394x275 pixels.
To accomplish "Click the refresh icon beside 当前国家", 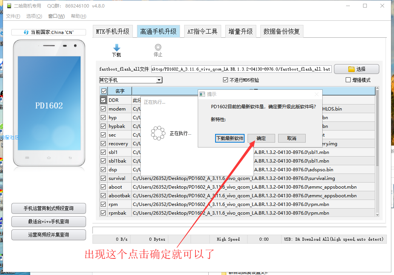I will [26, 32].
